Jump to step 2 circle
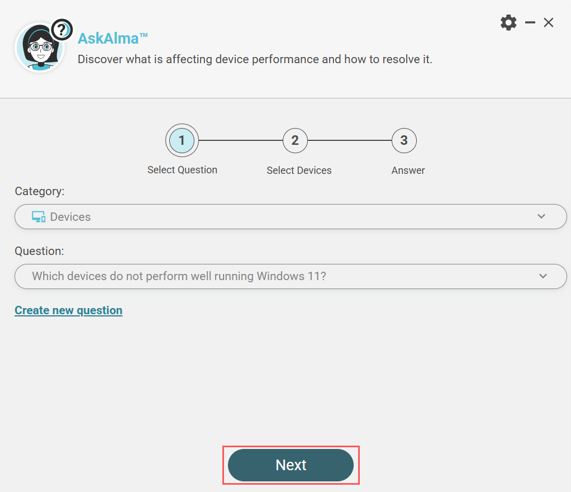This screenshot has height=492, width=571. click(x=295, y=140)
